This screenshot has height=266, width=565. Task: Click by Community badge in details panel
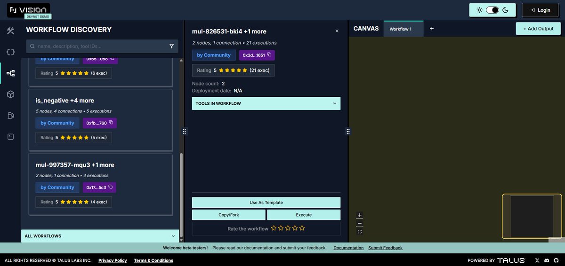click(x=214, y=55)
